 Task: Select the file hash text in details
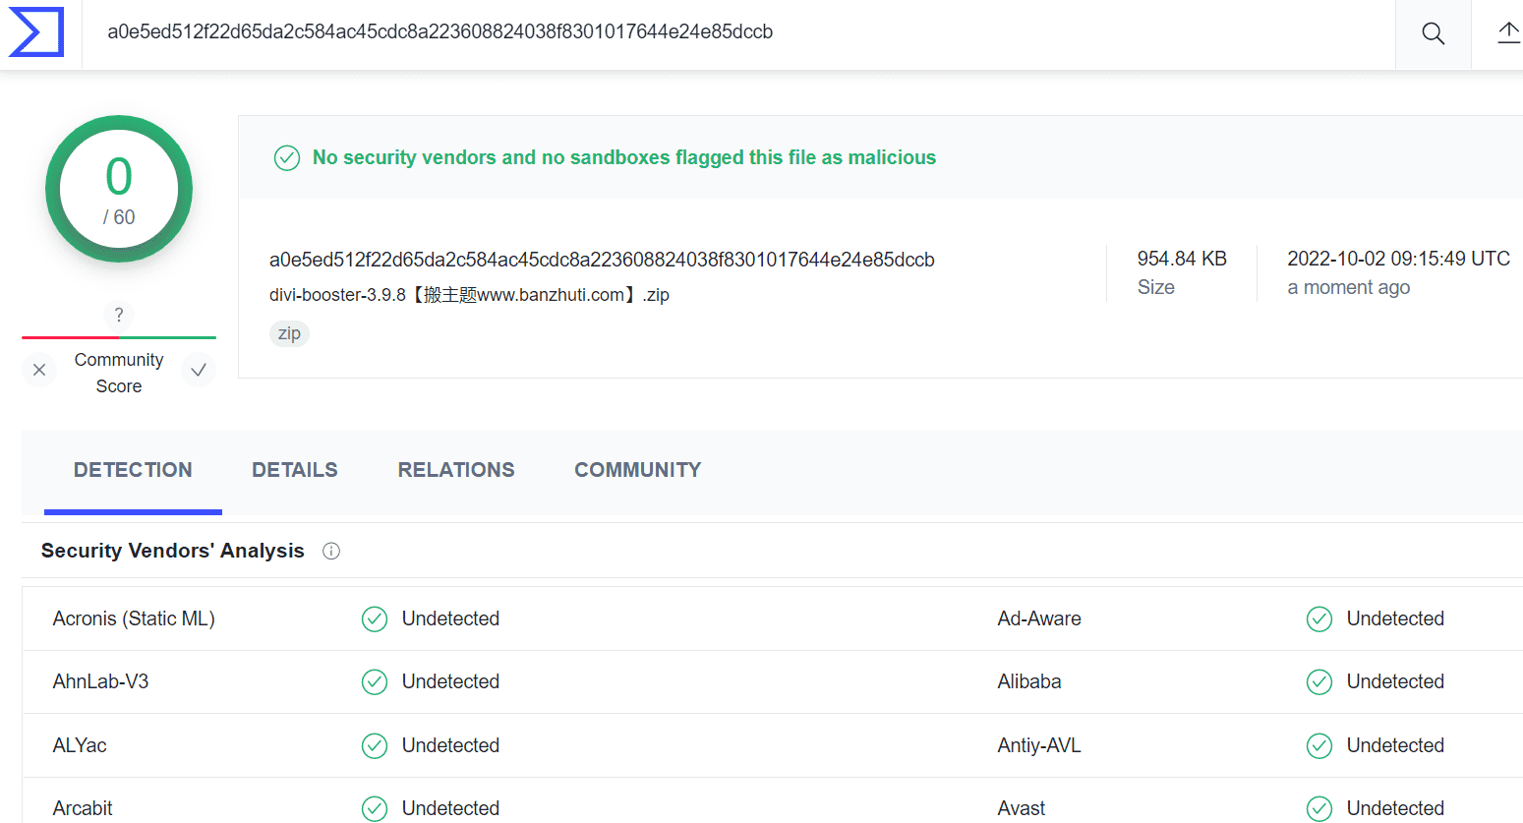[x=602, y=260]
